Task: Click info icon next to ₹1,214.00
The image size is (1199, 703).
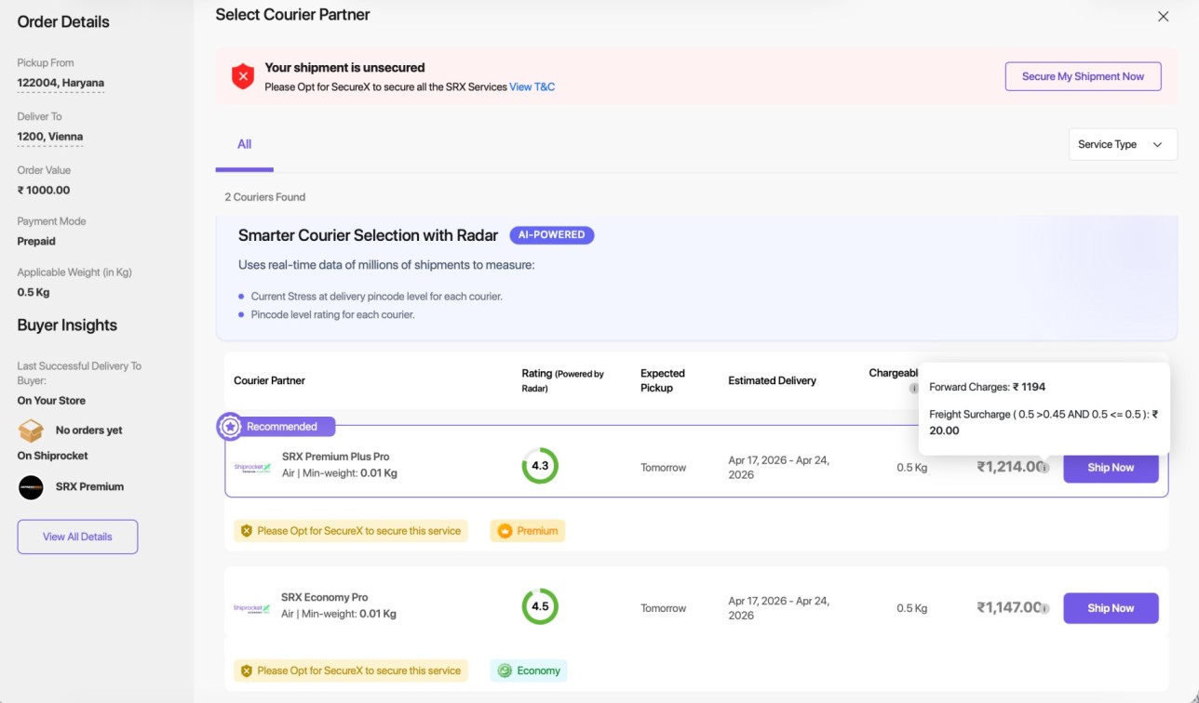Action: (1044, 468)
